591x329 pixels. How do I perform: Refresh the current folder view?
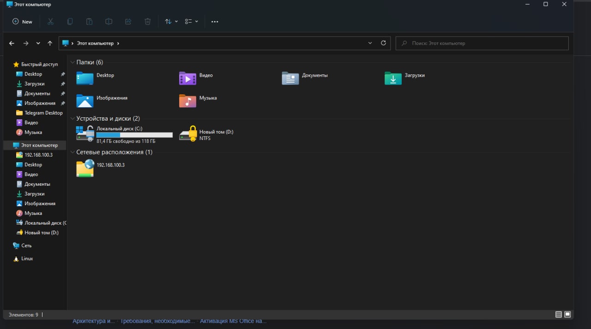[383, 43]
